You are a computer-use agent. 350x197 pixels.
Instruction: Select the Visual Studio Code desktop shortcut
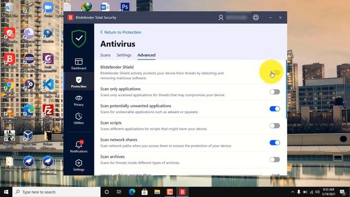(48, 88)
